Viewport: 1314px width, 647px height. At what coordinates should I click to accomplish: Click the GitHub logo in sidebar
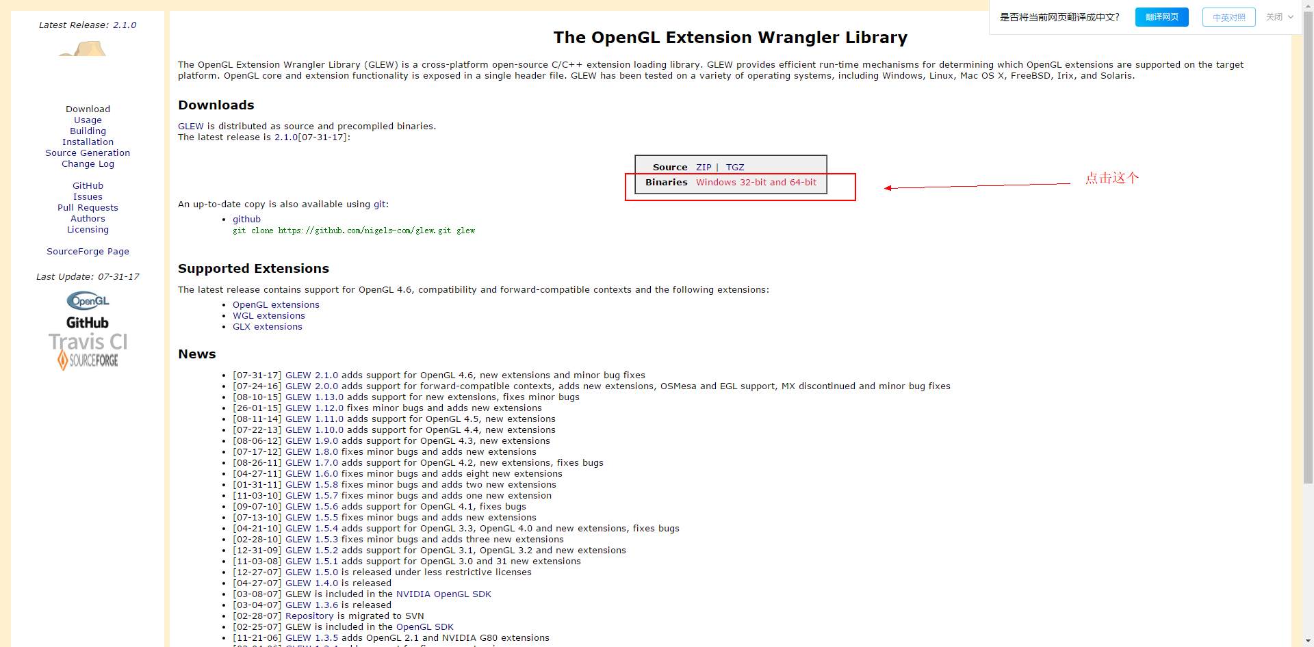[x=88, y=323]
